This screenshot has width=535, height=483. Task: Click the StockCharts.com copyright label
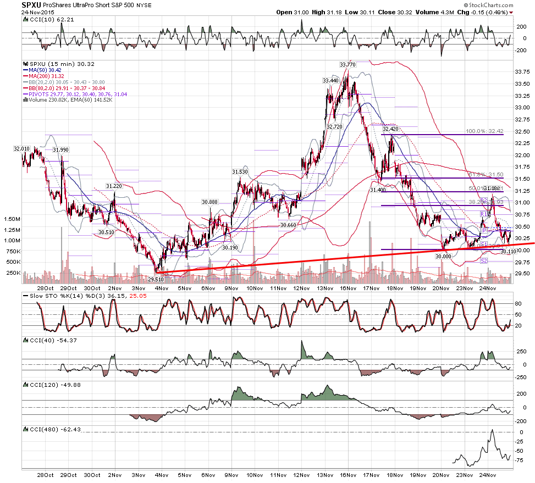(x=489, y=5)
